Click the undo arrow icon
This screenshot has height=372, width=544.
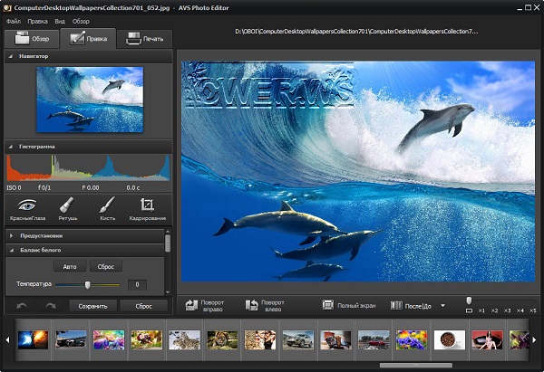22,306
